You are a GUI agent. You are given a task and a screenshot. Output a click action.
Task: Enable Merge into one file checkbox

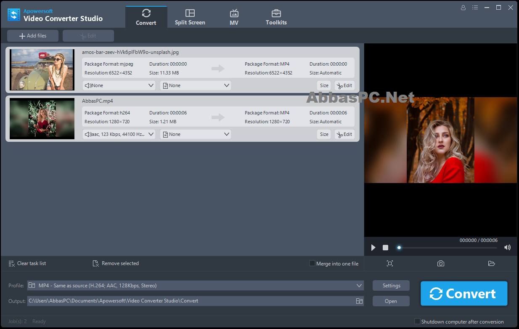312,263
